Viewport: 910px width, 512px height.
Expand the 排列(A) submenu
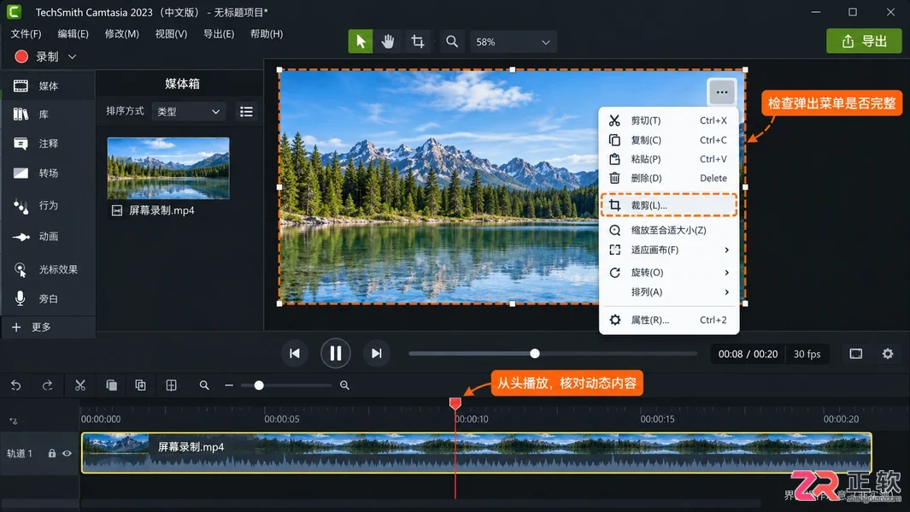[x=668, y=292]
